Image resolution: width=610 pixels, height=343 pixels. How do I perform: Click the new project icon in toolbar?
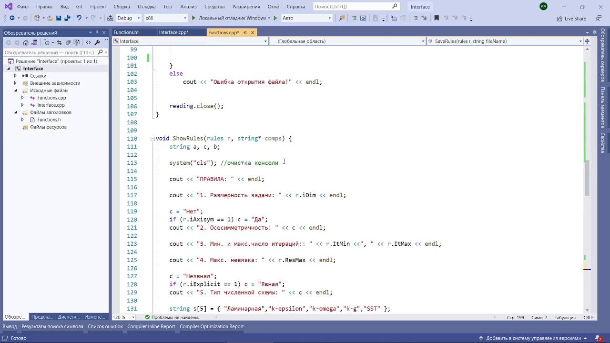(37, 18)
